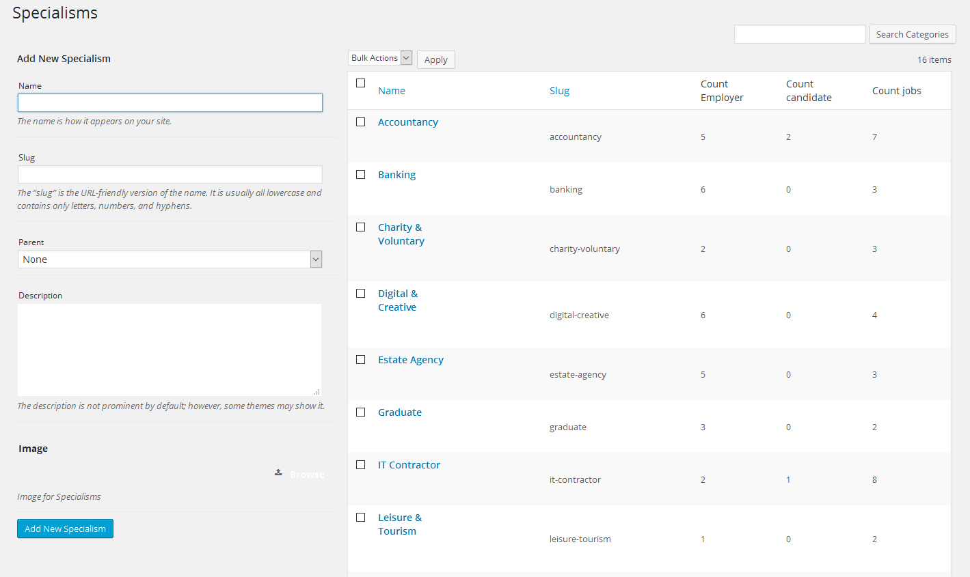Open the Leisure & Tourism specialism

[399, 524]
